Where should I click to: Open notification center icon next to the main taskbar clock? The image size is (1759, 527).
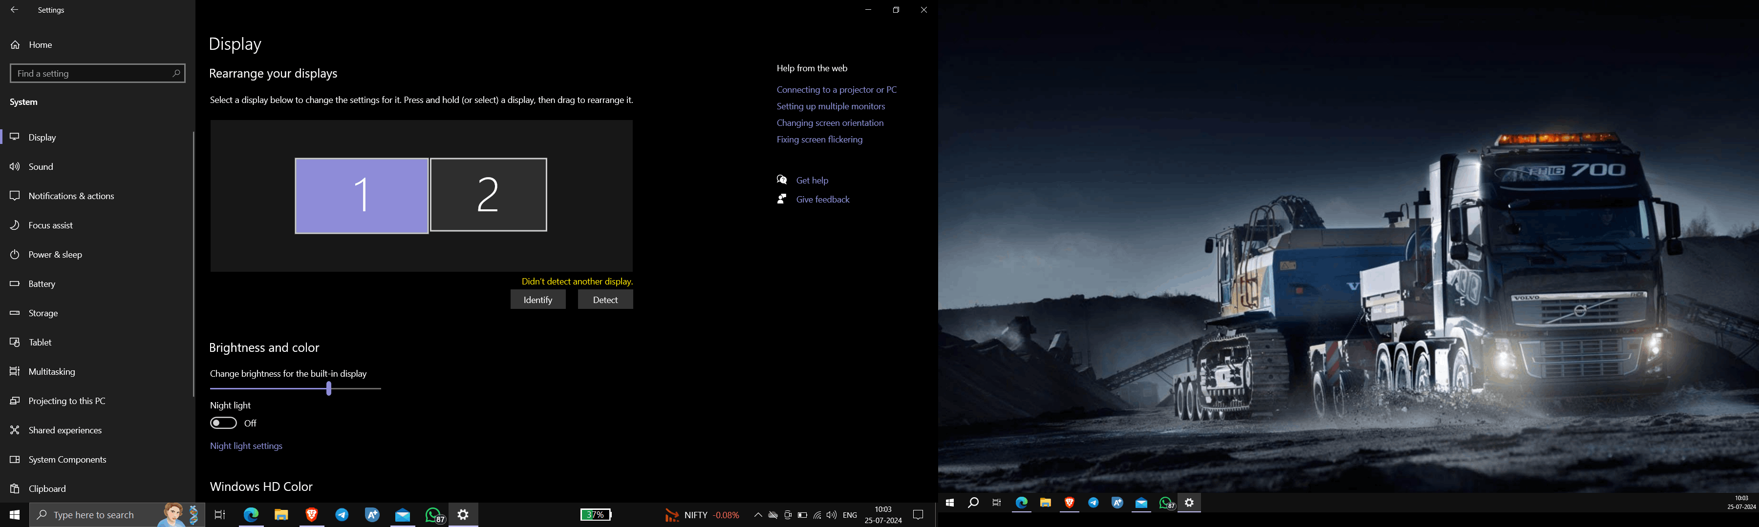[919, 515]
